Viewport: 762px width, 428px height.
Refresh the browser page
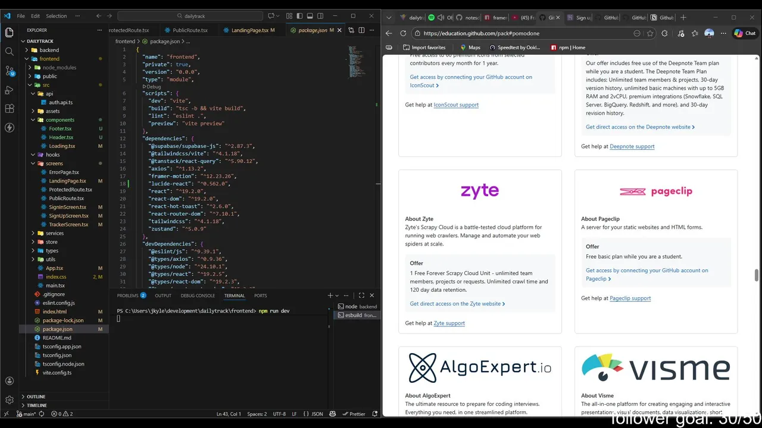click(403, 33)
